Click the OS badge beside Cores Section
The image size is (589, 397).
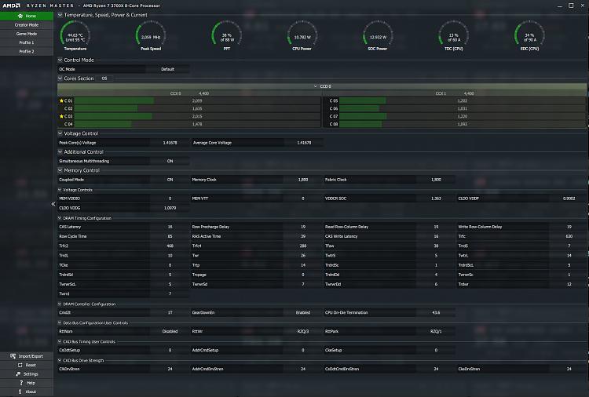[x=104, y=78]
